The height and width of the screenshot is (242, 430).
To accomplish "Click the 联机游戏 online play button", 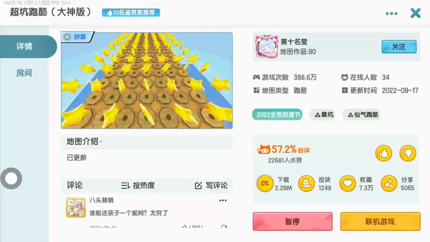I will click(x=380, y=221).
